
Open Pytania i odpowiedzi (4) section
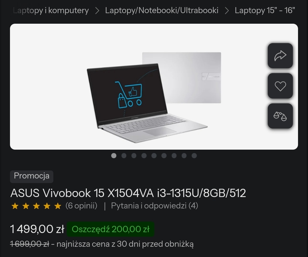(x=155, y=206)
